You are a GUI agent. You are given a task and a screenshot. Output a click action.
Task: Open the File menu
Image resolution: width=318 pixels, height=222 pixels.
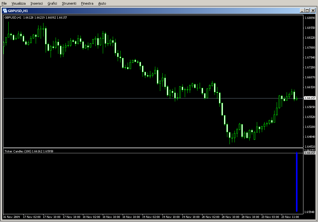4,3
